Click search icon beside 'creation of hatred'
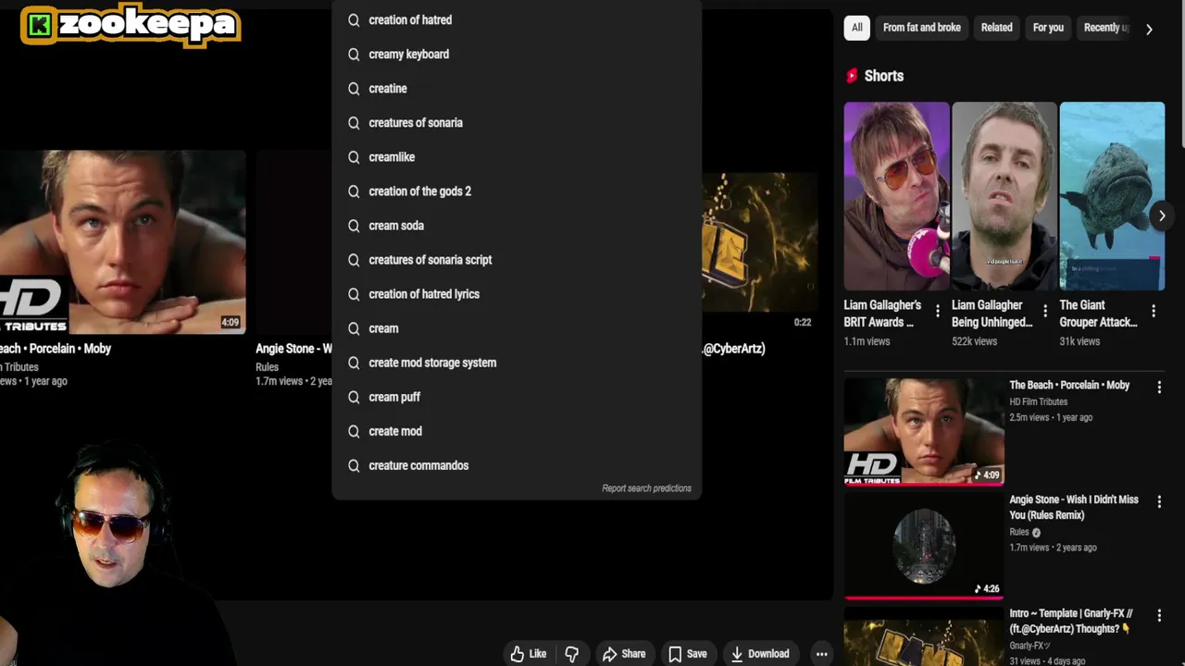Screen dimensions: 1185x666 [354, 19]
